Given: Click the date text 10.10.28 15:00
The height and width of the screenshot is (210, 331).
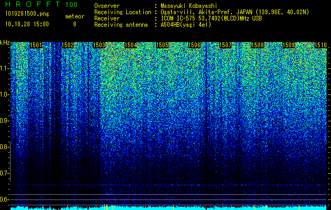Looking at the screenshot, I should pyautogui.click(x=27, y=24).
